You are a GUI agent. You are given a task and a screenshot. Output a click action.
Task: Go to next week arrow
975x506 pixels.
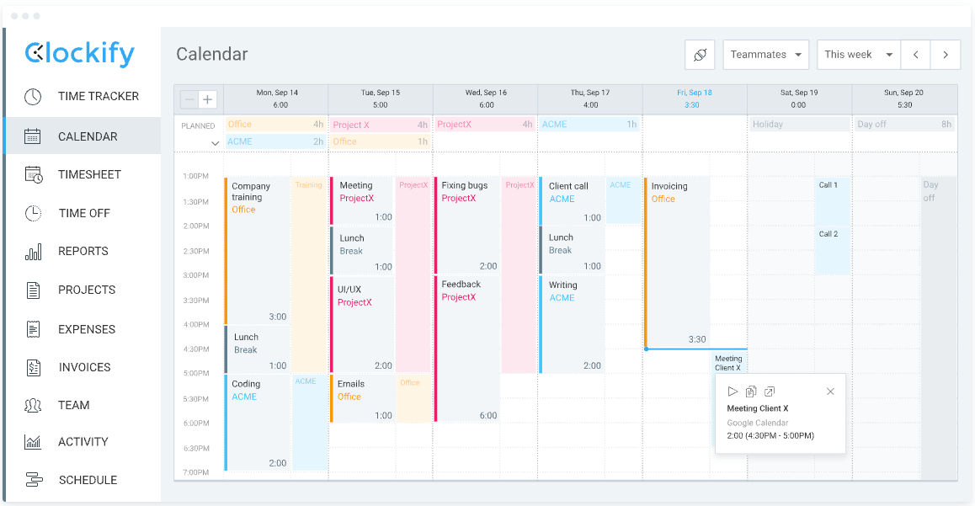click(x=946, y=55)
